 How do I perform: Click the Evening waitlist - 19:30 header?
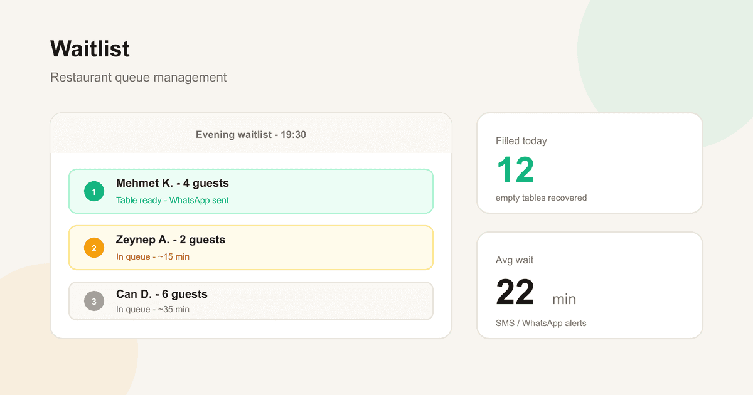(251, 134)
